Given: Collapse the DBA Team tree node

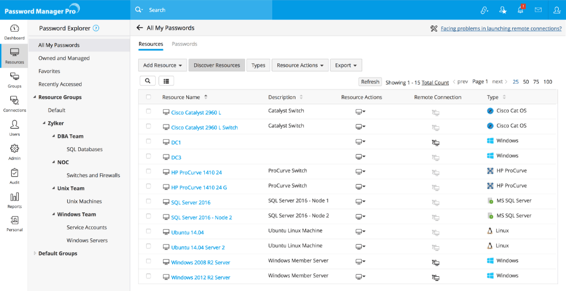Looking at the screenshot, I should click(53, 136).
